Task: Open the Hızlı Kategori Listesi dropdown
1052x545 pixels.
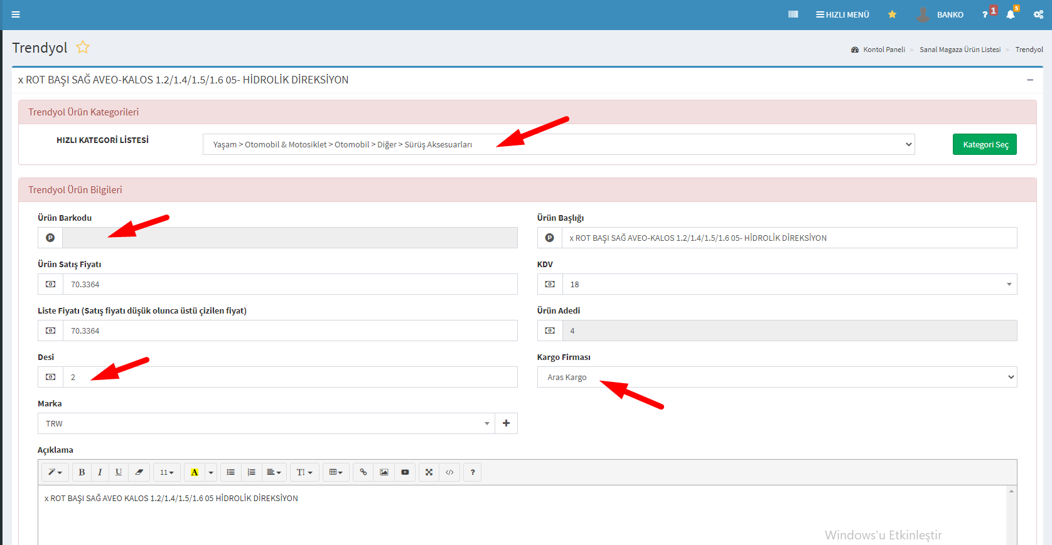Action: click(x=558, y=144)
